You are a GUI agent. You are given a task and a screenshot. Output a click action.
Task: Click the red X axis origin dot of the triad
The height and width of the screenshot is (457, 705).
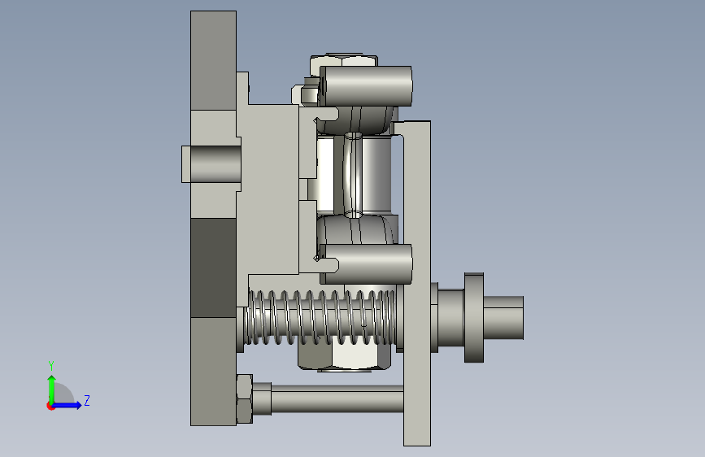click(50, 406)
